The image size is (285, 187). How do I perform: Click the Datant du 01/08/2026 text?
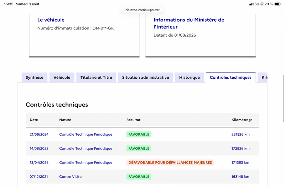[175, 35]
